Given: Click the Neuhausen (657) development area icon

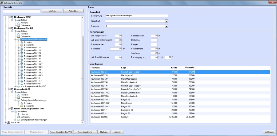Looking at the screenshot, I should pyautogui.click(x=12, y=17).
